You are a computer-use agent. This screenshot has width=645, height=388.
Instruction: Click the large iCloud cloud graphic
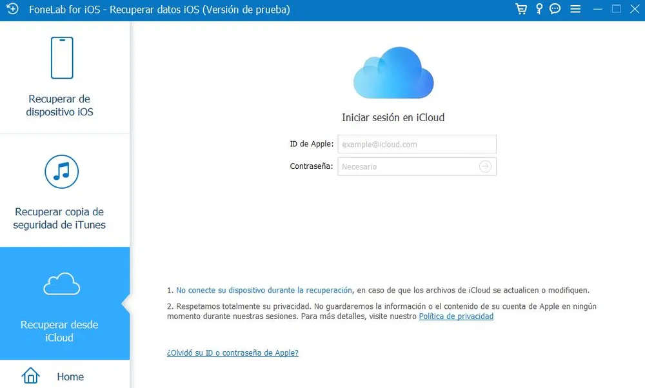click(x=393, y=71)
